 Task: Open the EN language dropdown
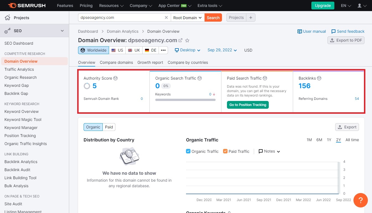(346, 6)
